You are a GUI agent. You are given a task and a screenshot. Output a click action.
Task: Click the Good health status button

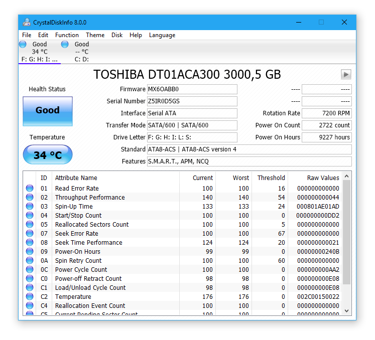coord(48,111)
